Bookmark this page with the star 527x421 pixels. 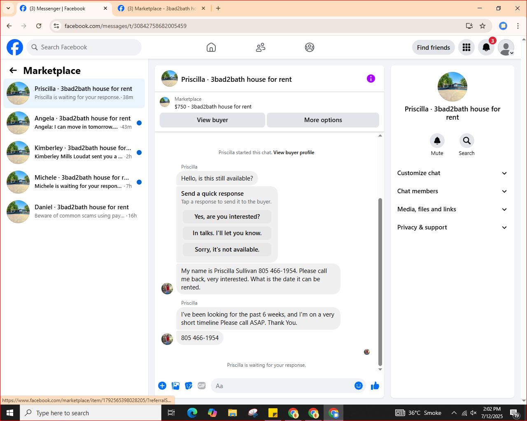[x=483, y=26]
